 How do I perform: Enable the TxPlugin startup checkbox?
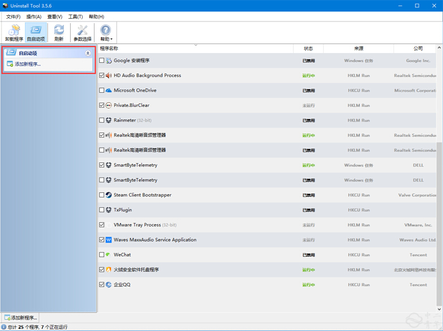102,210
